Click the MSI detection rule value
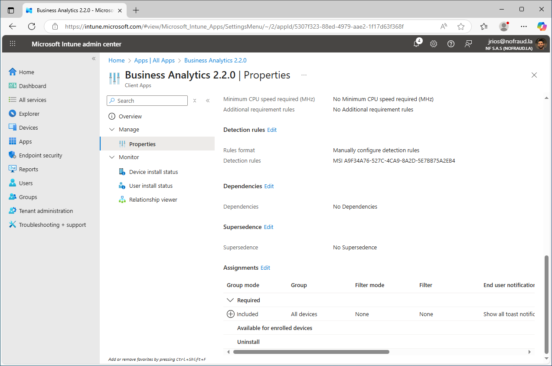 click(x=394, y=160)
